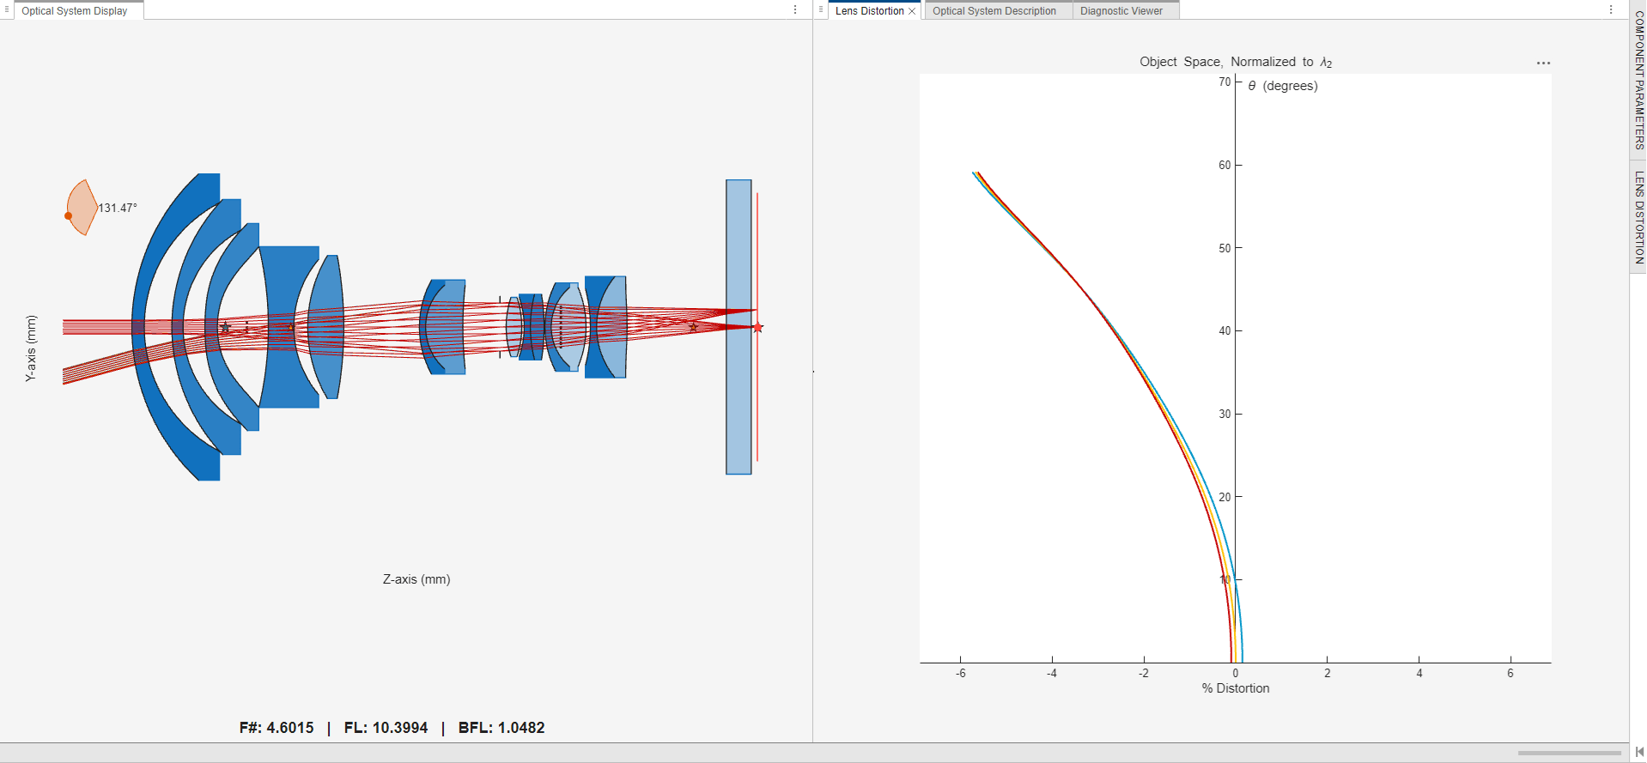1647x763 pixels.
Task: Click the Z-axis (mm) label
Action: [416, 579]
